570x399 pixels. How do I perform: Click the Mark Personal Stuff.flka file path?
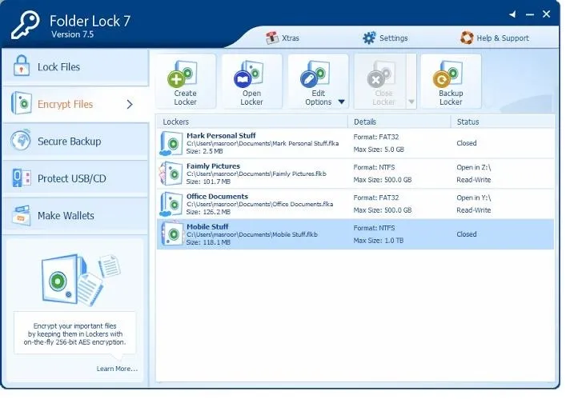pyautogui.click(x=263, y=143)
